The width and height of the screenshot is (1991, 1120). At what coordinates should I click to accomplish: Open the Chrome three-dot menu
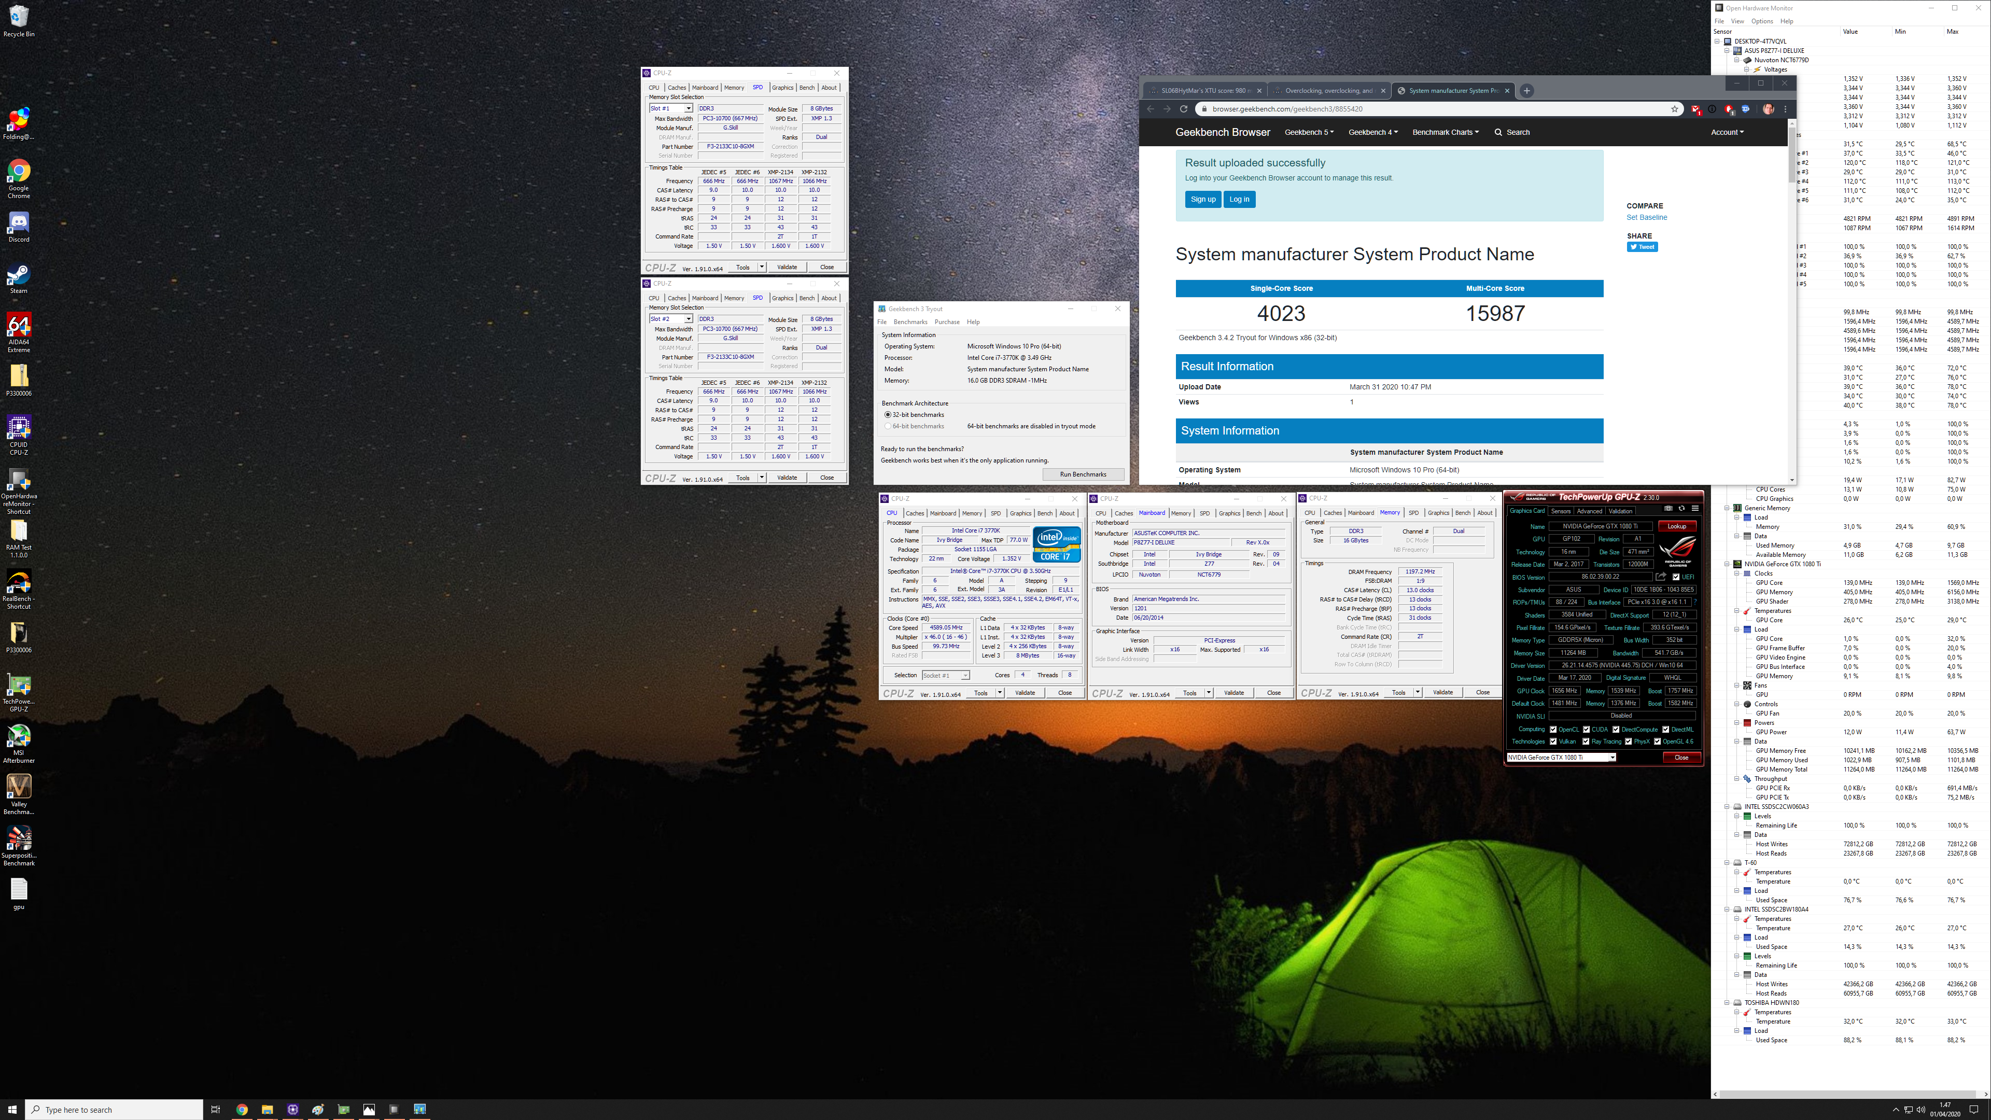pyautogui.click(x=1785, y=109)
